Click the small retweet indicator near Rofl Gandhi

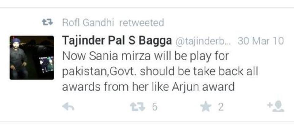47,23
